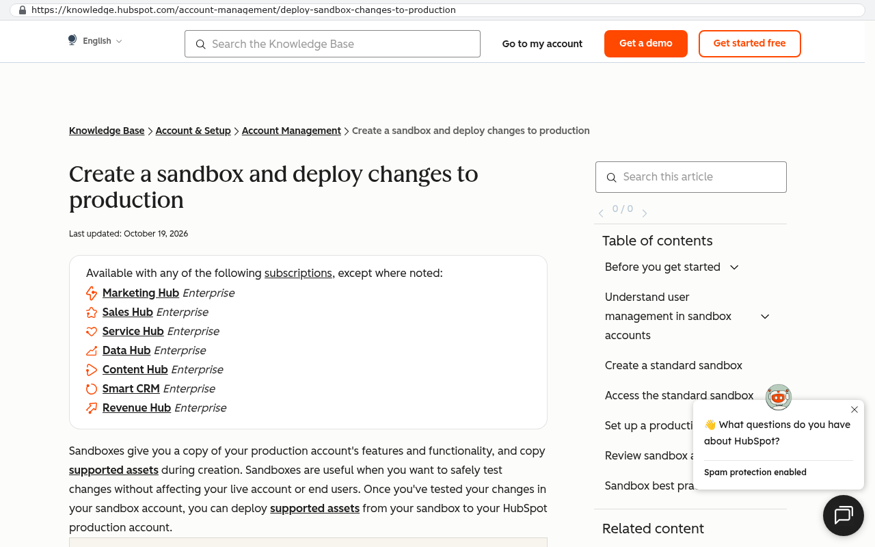Open the Marketing Hub link
The image size is (875, 547).
[141, 293]
